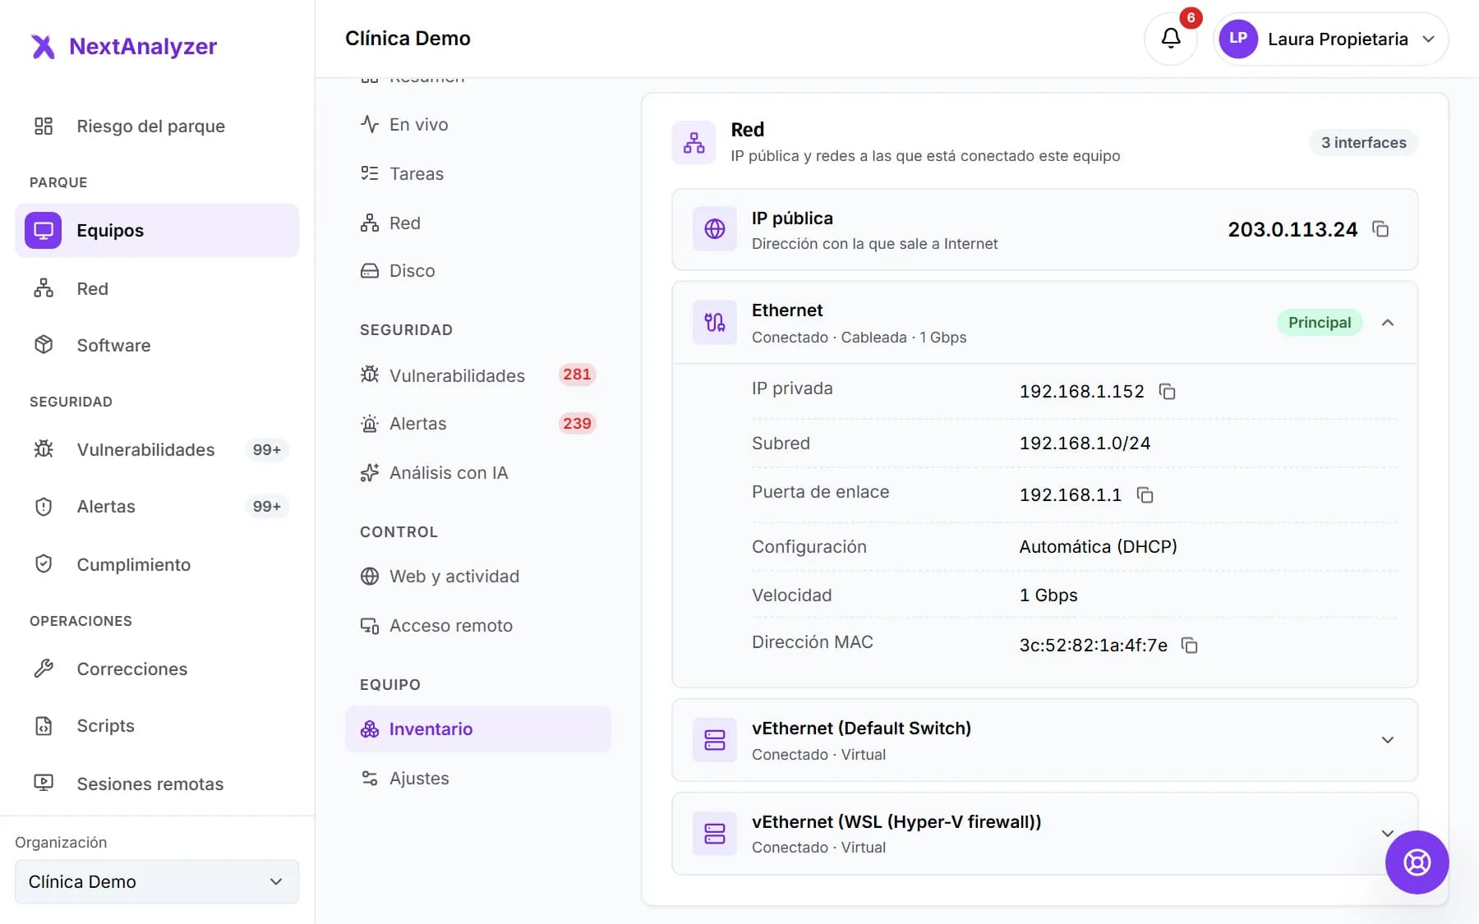The image size is (1479, 924).
Task: Open Acceso remoto
Action: point(478,625)
